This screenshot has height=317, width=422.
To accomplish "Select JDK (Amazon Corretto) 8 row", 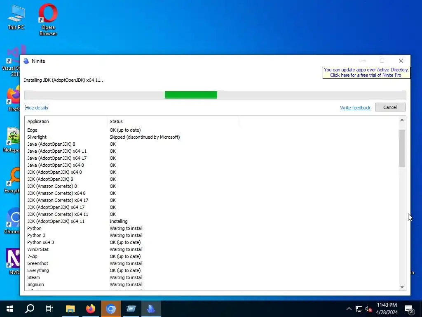I will tap(211, 186).
